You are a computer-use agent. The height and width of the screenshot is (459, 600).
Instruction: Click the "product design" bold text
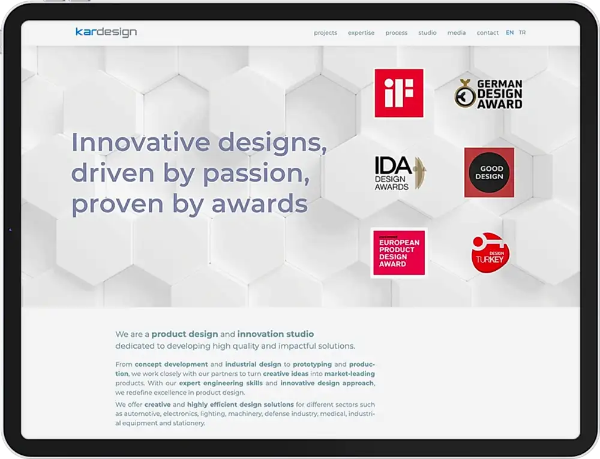[x=184, y=334]
